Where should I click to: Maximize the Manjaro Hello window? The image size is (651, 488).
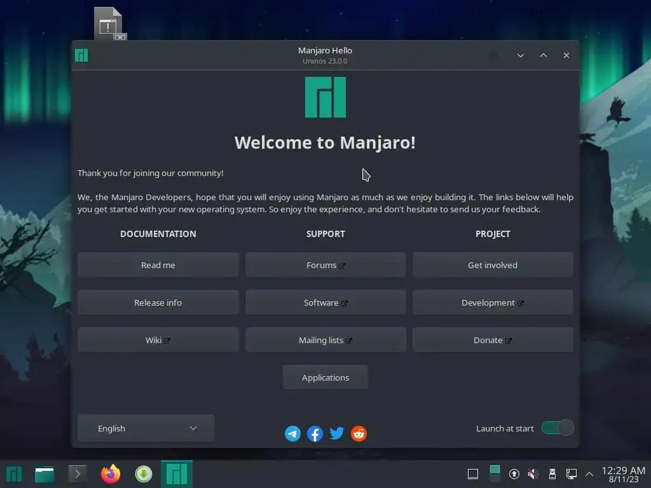point(543,55)
